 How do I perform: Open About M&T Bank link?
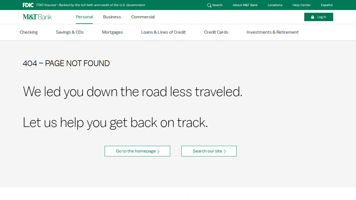point(245,5)
